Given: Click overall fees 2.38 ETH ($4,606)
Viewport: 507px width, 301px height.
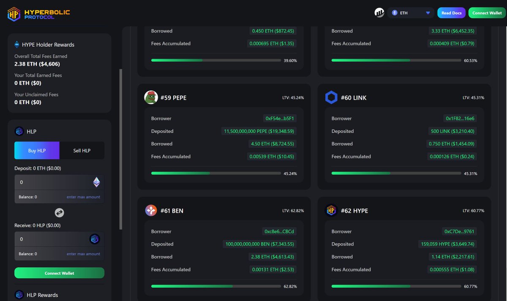Looking at the screenshot, I should (x=37, y=64).
